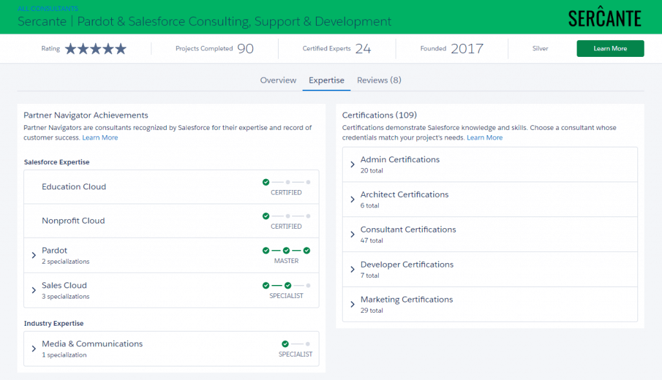The width and height of the screenshot is (662, 380).
Task: Click the '3 specializations' text under Sales Cloud
Action: [x=65, y=297]
